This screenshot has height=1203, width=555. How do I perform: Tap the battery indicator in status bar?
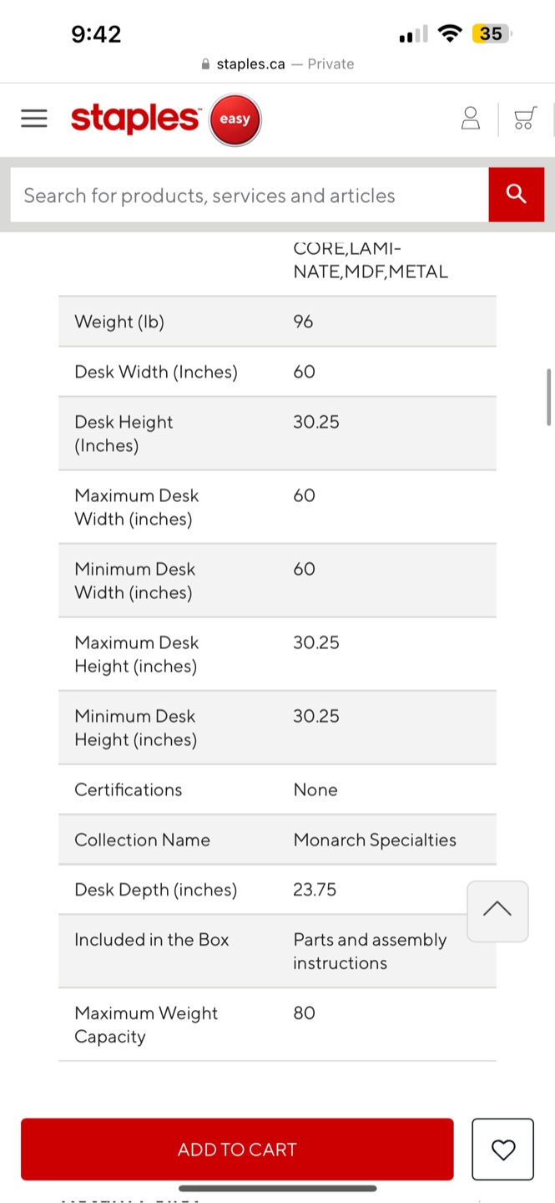(492, 33)
